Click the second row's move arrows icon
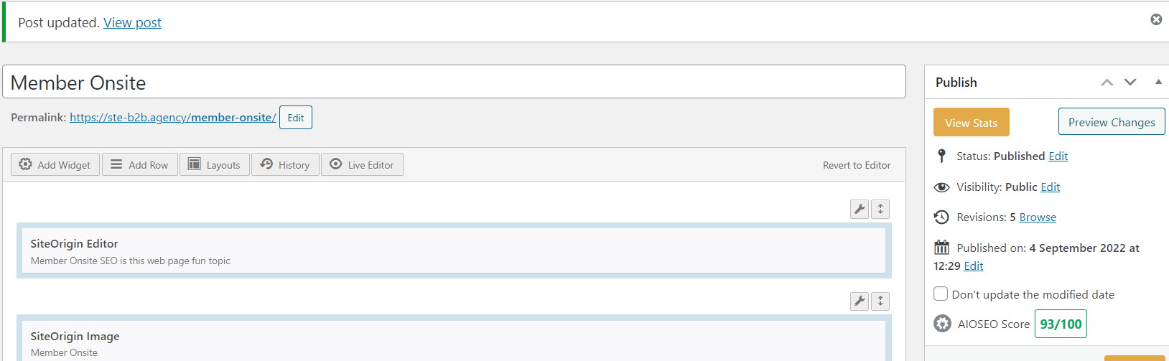1169x361 pixels. pyautogui.click(x=880, y=301)
